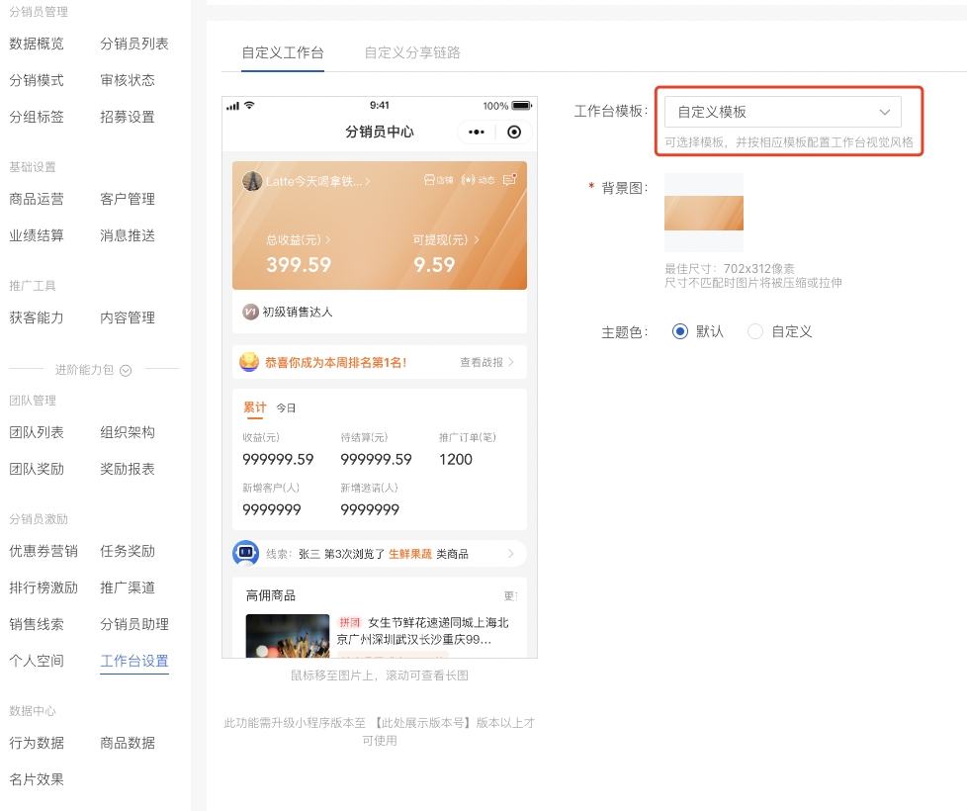This screenshot has height=811, width=967.
Task: Click the flower product thumbnail in 高佣商品
Action: [x=288, y=635]
